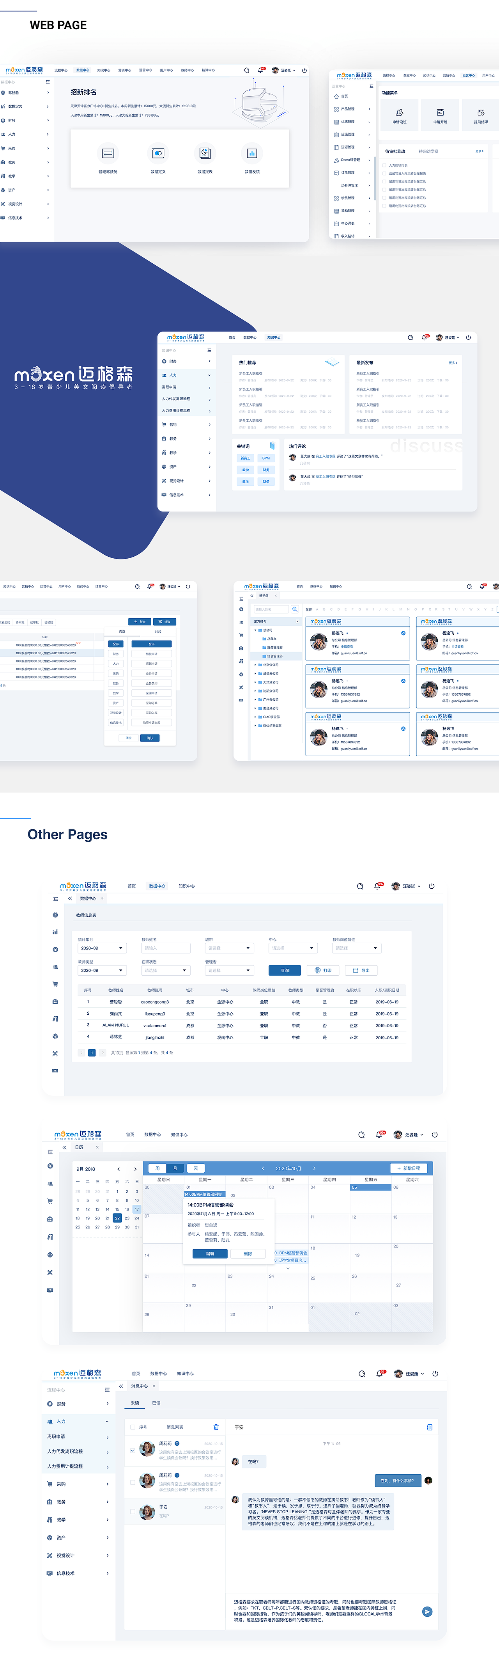The image size is (499, 1658).
Task: Click double-chevron back icon beside 数据中心 tab
Action: pos(70,898)
